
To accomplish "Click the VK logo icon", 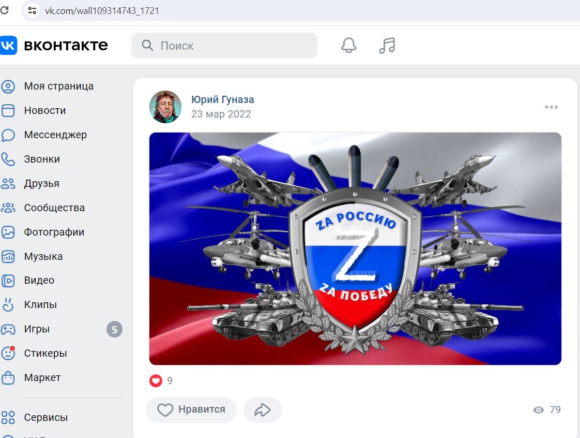I will point(8,45).
